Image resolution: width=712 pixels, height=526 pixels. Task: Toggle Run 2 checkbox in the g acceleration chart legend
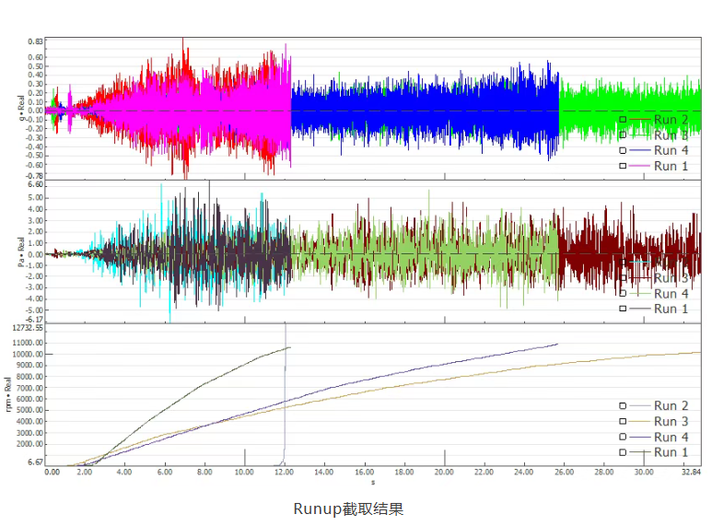coord(623,120)
